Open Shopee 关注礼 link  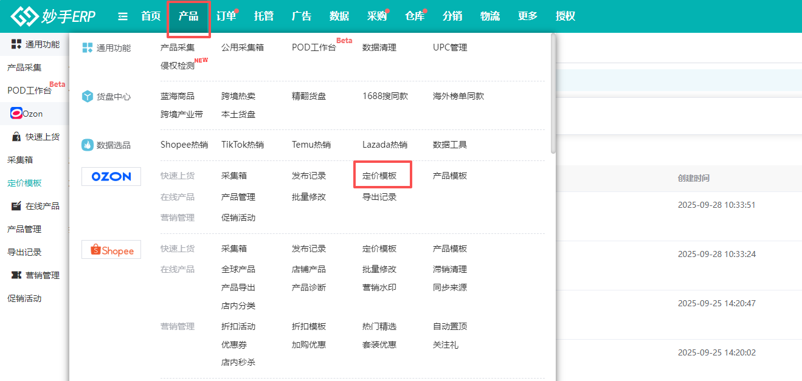point(446,345)
